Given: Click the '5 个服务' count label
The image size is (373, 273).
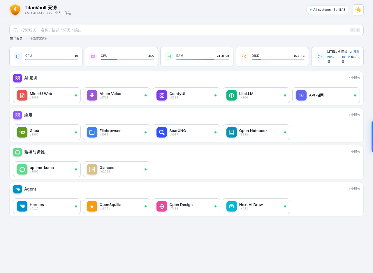Looking at the screenshot, I should click(x=354, y=78).
